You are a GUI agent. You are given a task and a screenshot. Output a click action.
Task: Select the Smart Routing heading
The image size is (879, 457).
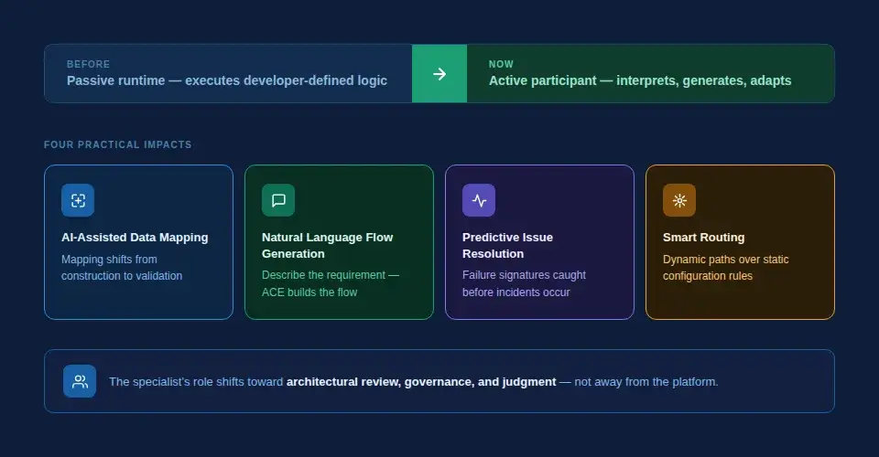point(703,237)
